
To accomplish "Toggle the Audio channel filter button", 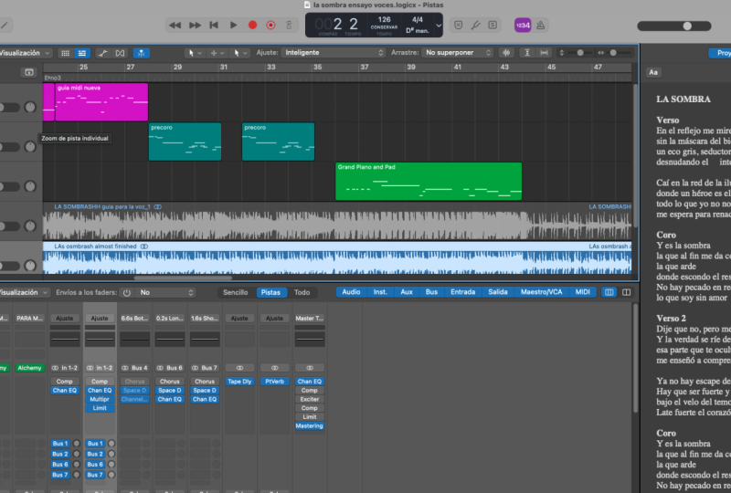I will 351,292.
